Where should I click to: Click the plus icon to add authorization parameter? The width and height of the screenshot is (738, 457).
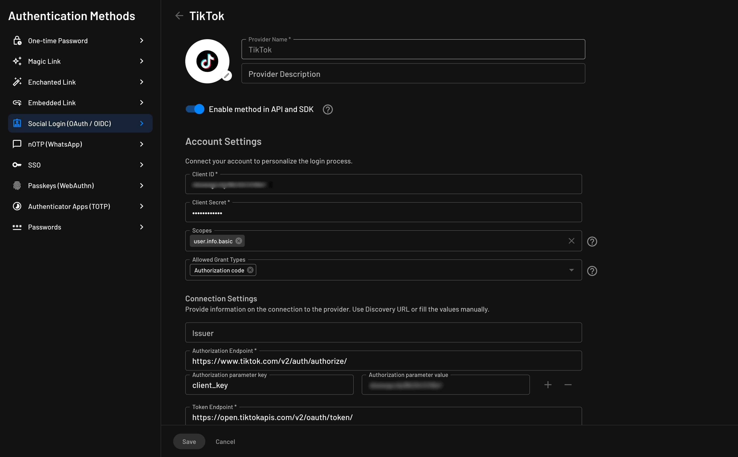click(548, 384)
